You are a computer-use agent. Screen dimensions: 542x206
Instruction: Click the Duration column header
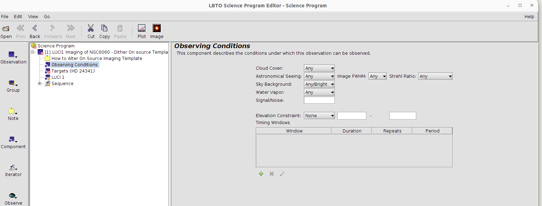click(x=352, y=131)
